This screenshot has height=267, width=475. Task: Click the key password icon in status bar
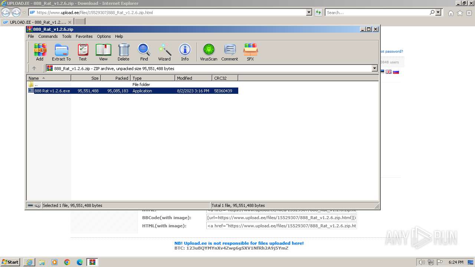coord(37,205)
